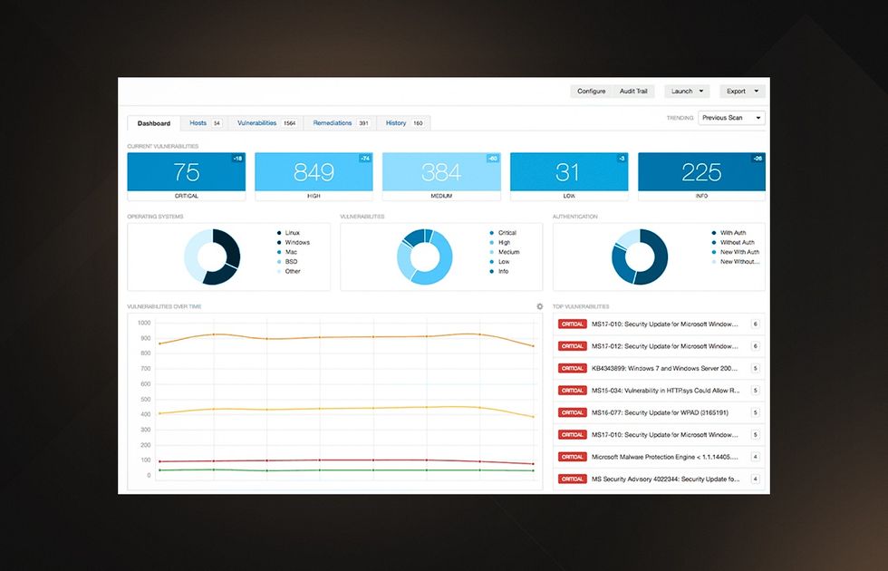The image size is (888, 571).
Task: Open MS16-077 Security Update for WPAD
Action: tap(660, 412)
